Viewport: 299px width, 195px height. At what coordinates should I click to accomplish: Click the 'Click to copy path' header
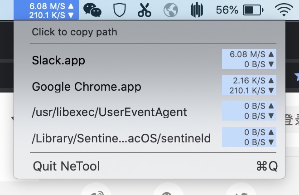tap(74, 32)
